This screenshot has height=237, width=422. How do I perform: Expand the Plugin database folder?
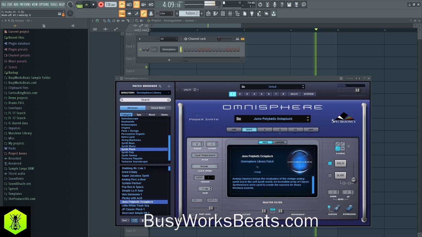pos(19,43)
